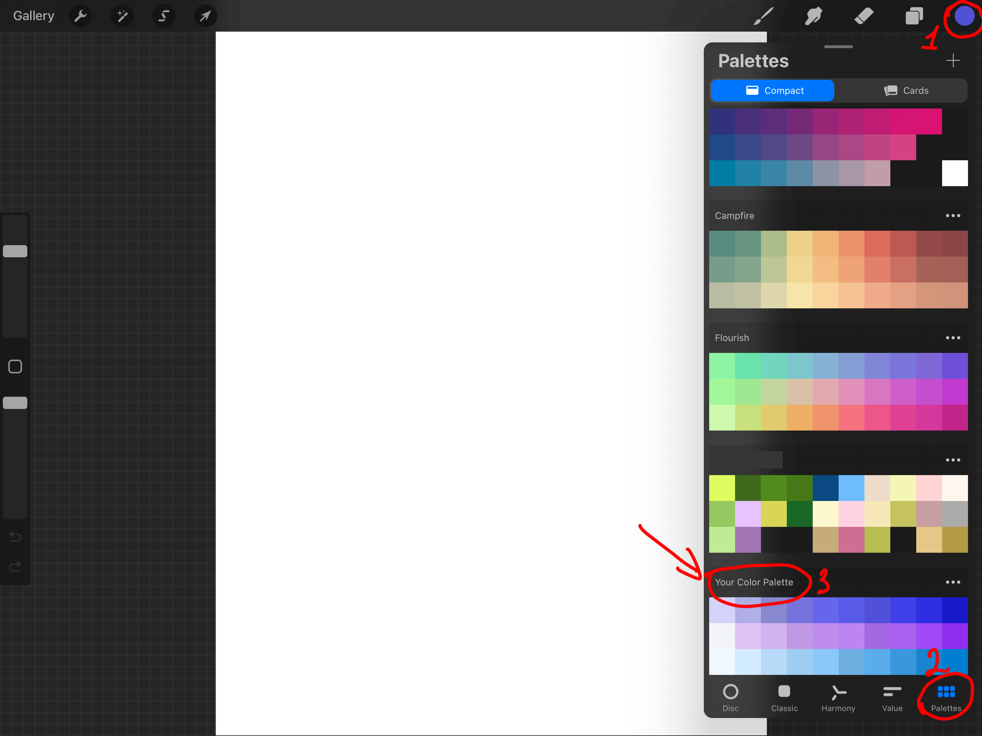Switch palettes to Compact view
982x736 pixels.
tap(772, 91)
